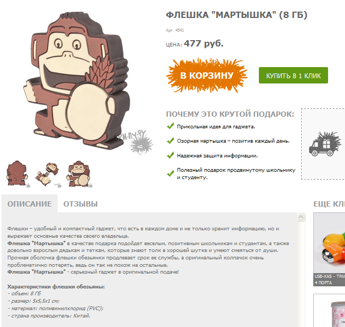345x327 pixels.
Task: Click the checkmark beside Прикольная идея для гаджета
Action: point(171,126)
